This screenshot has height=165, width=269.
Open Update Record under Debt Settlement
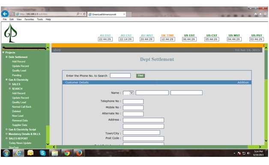tap(21, 66)
